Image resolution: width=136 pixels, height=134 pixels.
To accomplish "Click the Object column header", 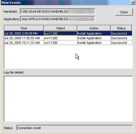I will (61, 28).
